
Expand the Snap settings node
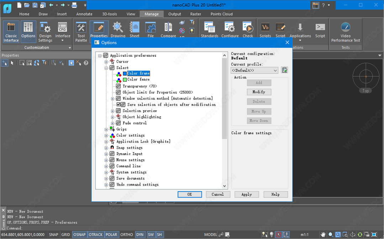pyautogui.click(x=106, y=148)
